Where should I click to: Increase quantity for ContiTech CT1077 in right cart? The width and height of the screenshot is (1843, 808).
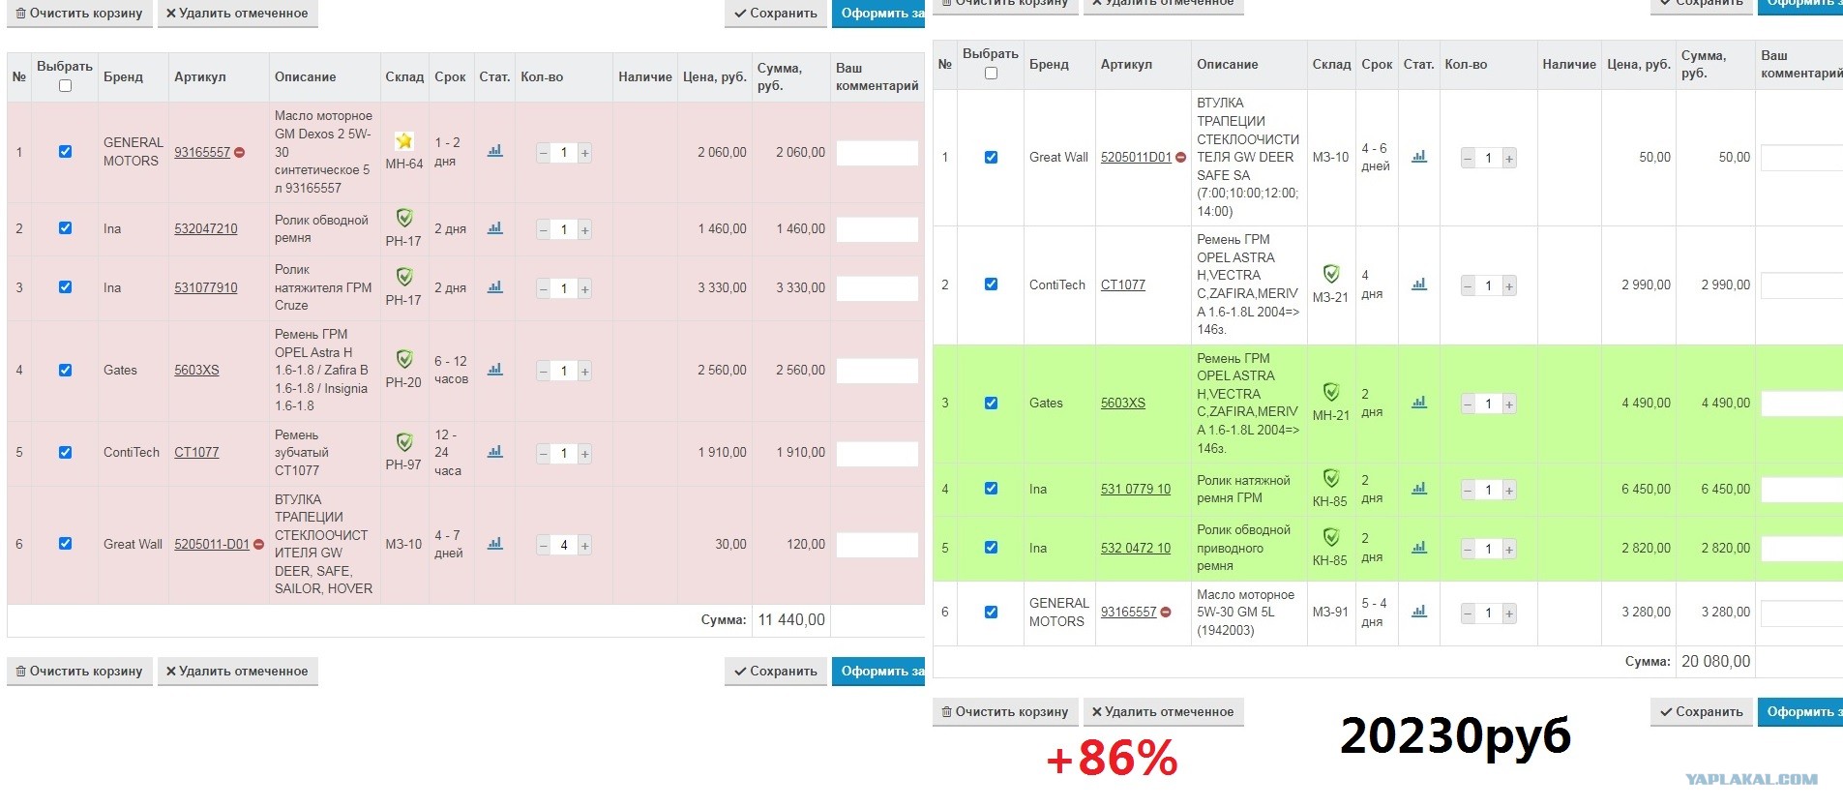coord(1509,286)
